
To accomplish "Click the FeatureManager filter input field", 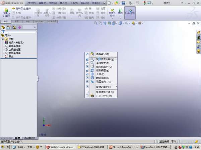I will click(18, 31).
